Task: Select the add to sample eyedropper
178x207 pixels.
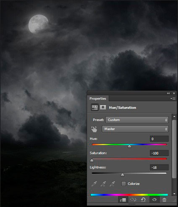Action: pos(103,183)
